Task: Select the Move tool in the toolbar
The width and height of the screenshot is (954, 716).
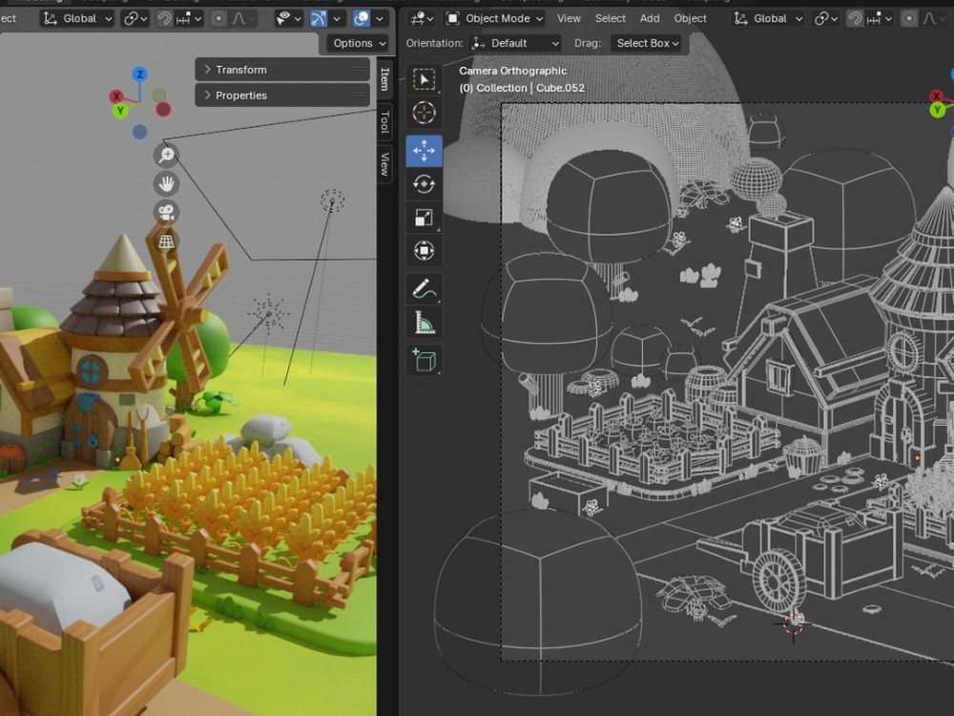Action: (x=424, y=149)
